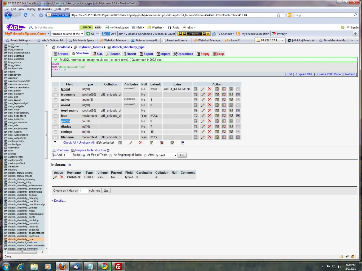Switch to the Freedom Forums browser tab
The height and width of the screenshot is (271, 362).
[x=177, y=40]
